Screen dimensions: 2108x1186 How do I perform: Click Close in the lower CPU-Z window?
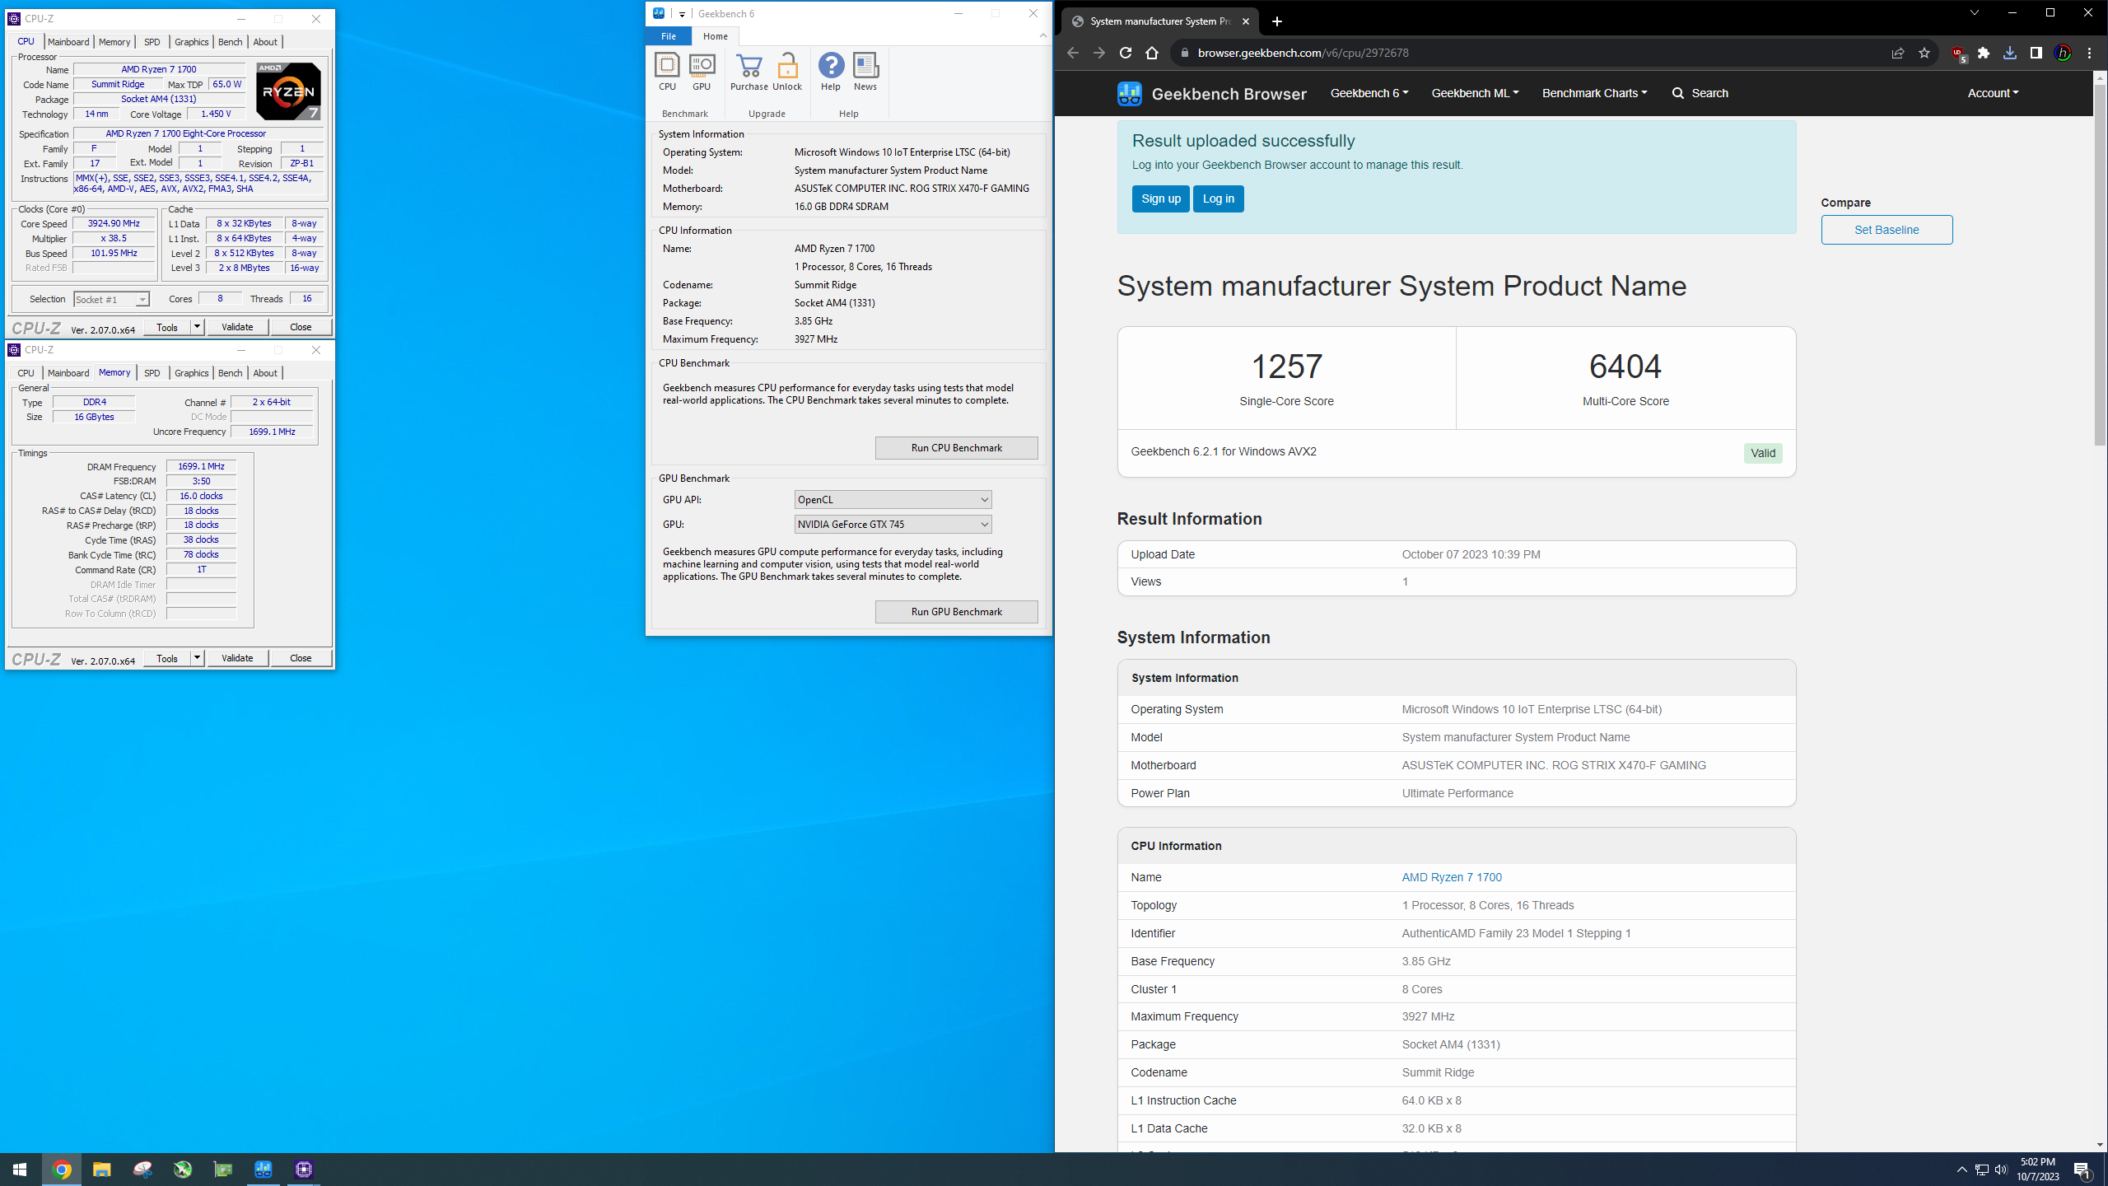pos(301,658)
